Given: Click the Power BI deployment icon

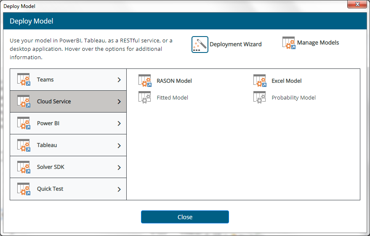Looking at the screenshot, I should 24,123.
